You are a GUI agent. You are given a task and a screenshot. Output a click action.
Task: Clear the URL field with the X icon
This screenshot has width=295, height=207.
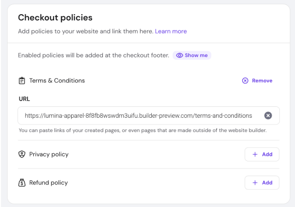tap(268, 115)
